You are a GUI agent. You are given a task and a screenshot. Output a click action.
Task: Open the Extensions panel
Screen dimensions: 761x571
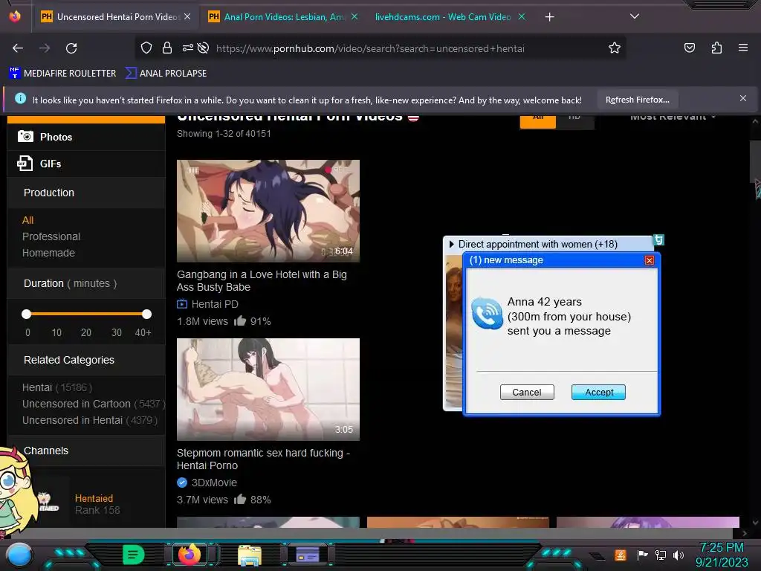tap(716, 48)
